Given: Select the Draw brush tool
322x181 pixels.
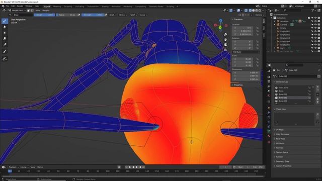Looking at the screenshot, I should (5, 21).
